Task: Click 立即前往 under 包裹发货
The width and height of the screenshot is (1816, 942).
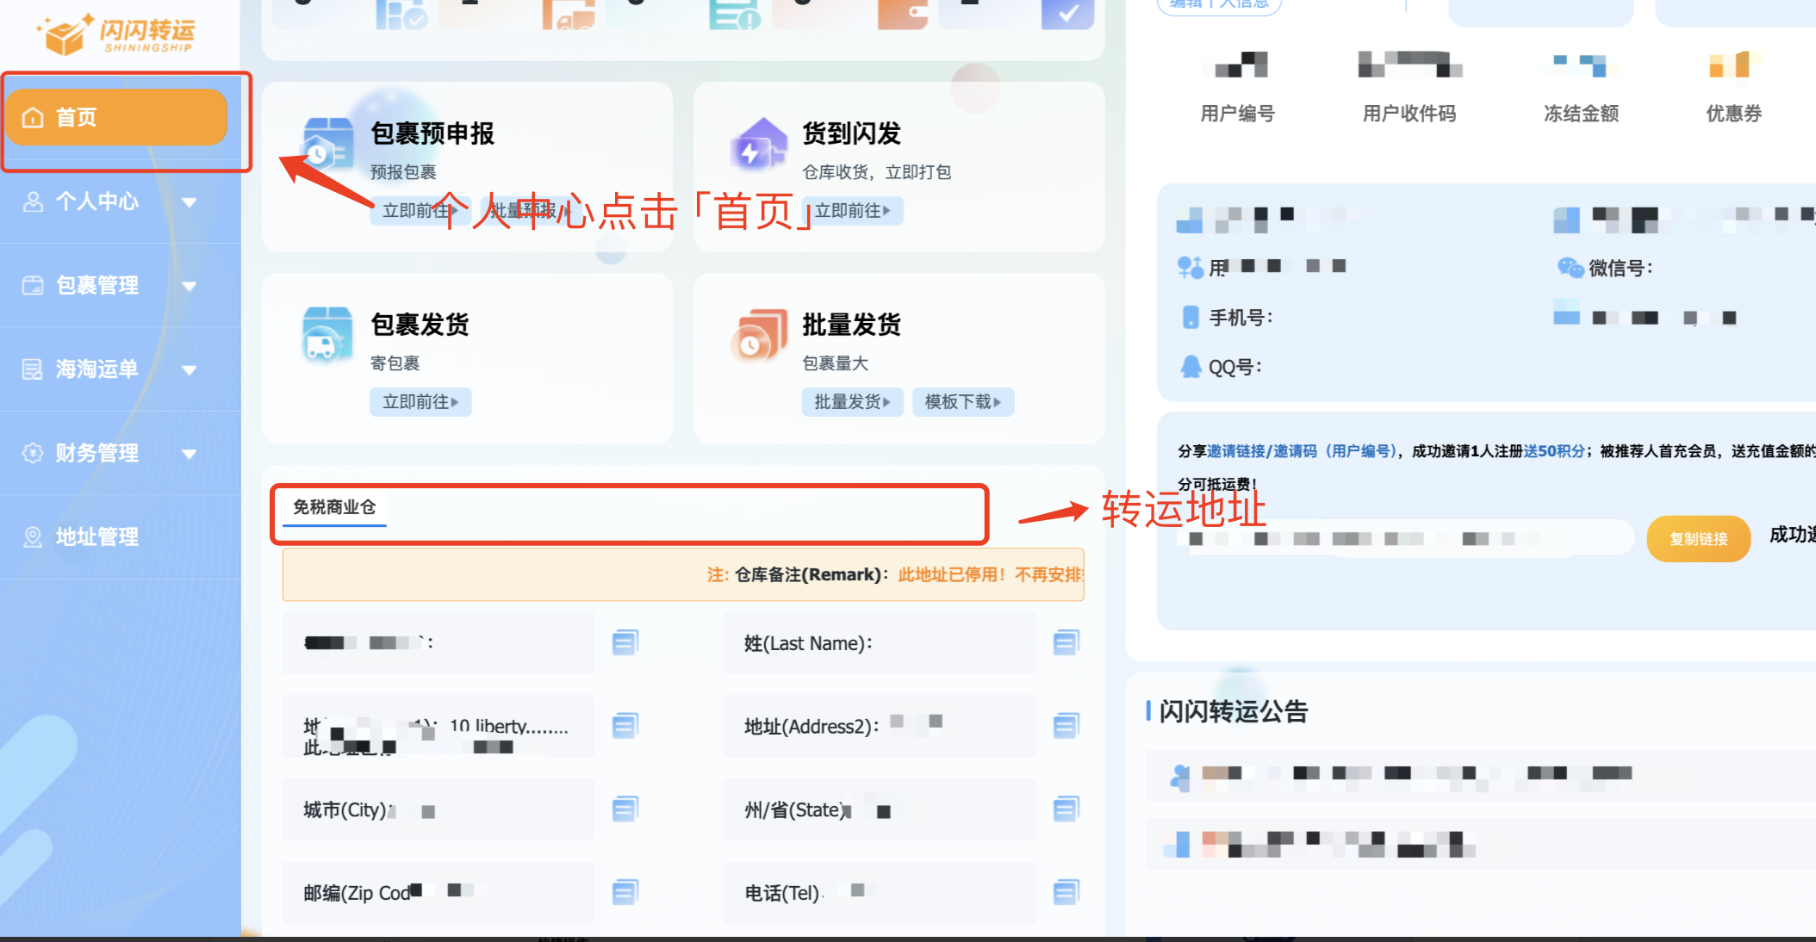Action: coord(420,402)
